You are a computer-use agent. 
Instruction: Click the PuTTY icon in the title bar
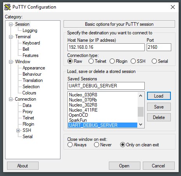pos(7,7)
